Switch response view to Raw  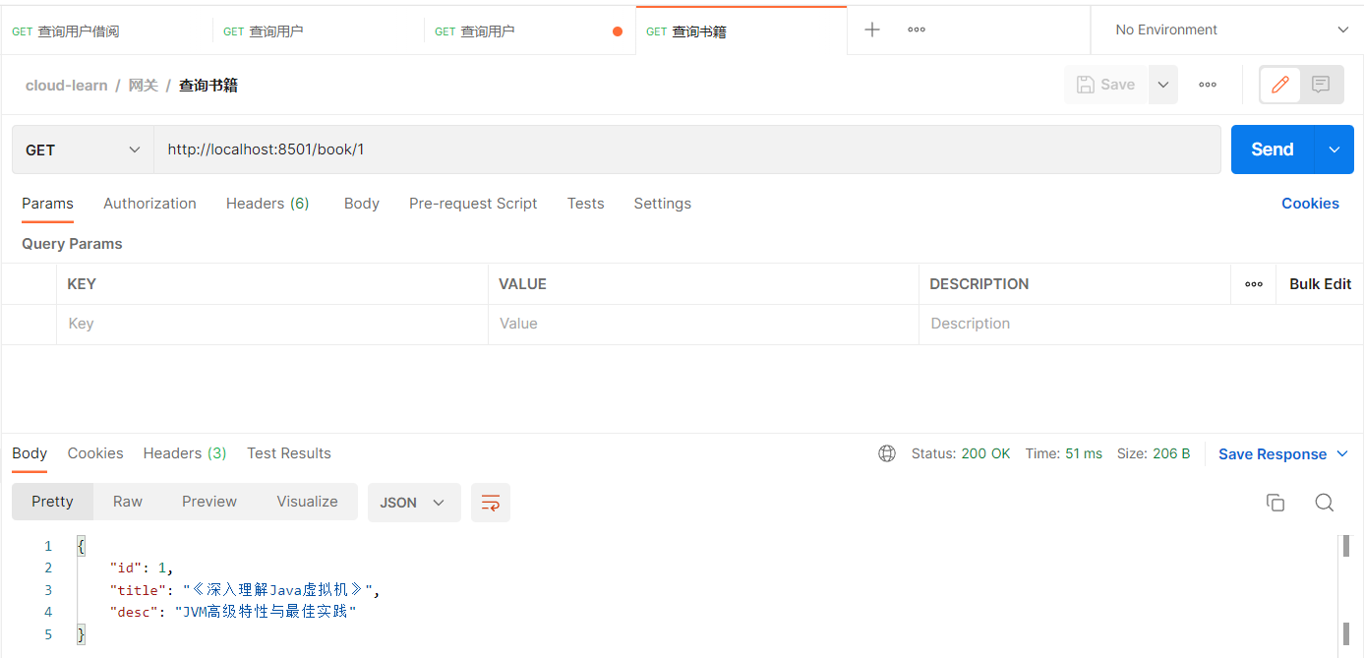click(128, 502)
